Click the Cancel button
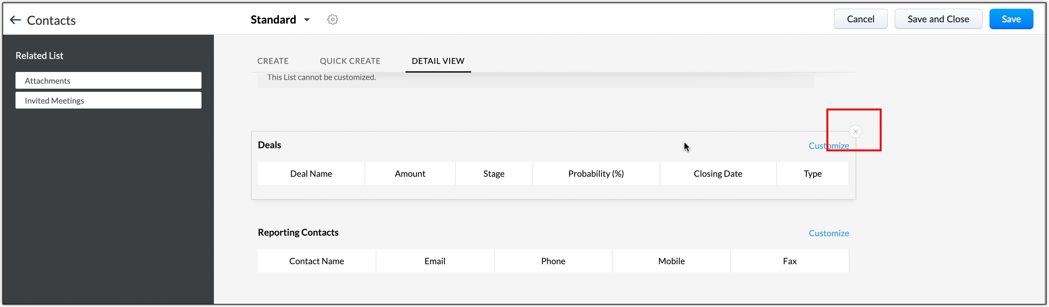The height and width of the screenshot is (307, 1049). coord(860,19)
